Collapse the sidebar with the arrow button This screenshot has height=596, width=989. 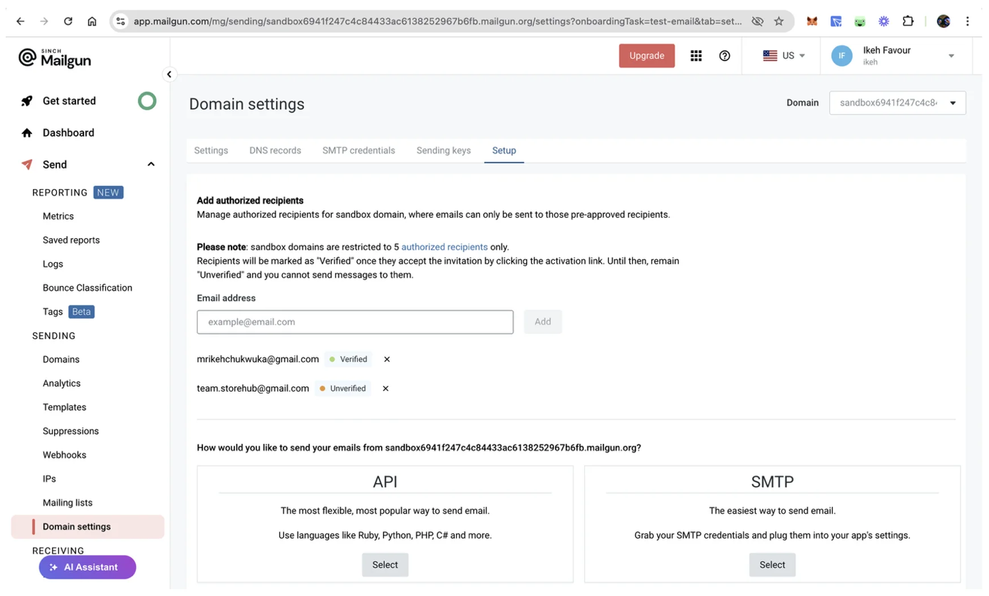click(169, 74)
